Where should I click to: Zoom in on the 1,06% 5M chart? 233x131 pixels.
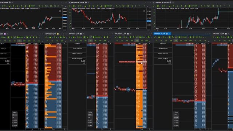point(39,6)
